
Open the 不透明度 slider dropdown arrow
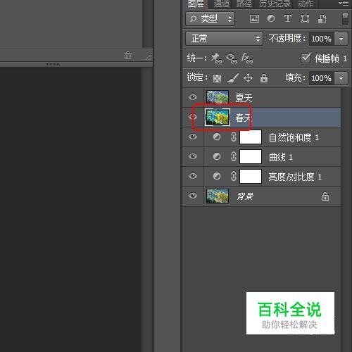[341, 39]
